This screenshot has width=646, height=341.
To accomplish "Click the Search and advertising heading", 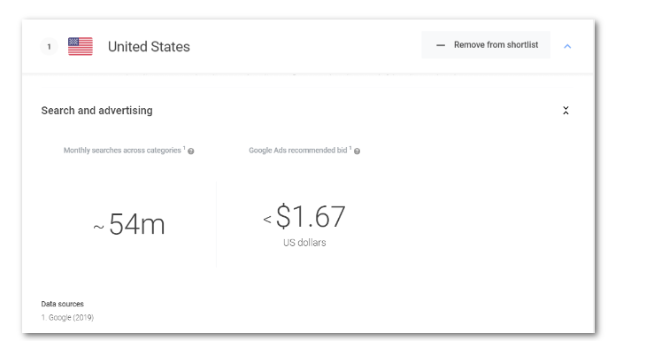I will 96,111.
